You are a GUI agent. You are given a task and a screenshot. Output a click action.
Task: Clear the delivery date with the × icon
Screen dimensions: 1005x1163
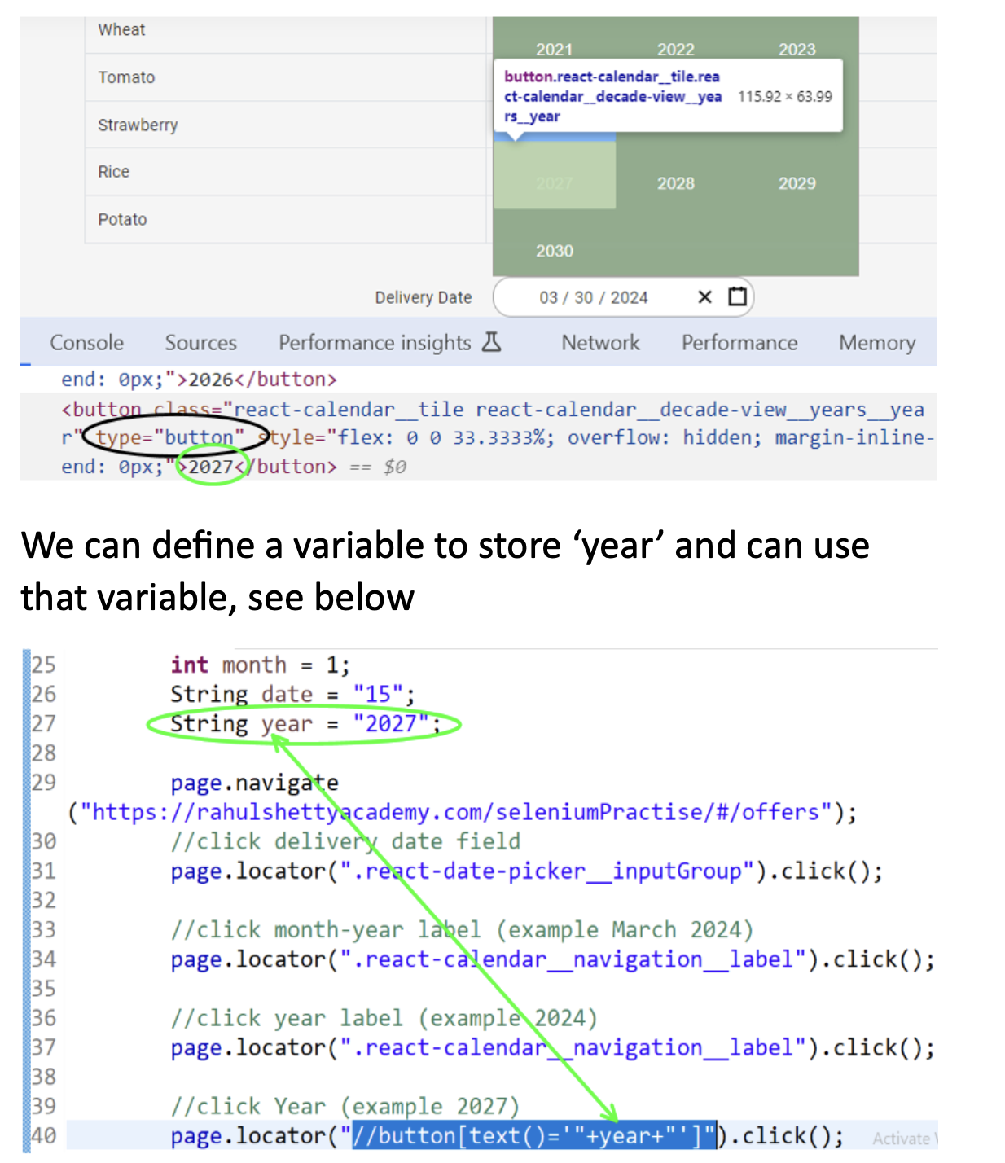704,296
